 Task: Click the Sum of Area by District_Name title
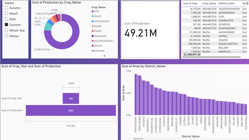click(x=144, y=66)
